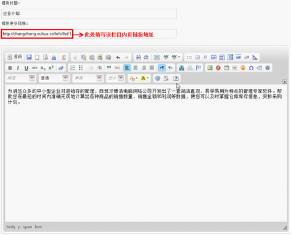The image size is (291, 235).
Task: Insert a numbered list
Action: 73,68
